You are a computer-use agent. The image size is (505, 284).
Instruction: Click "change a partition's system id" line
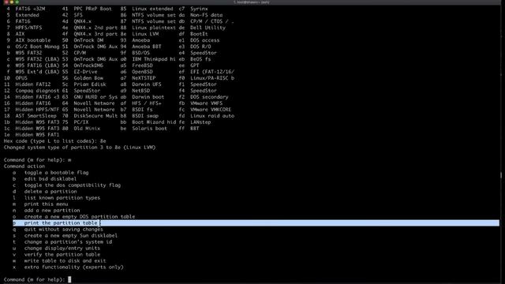pos(62,242)
